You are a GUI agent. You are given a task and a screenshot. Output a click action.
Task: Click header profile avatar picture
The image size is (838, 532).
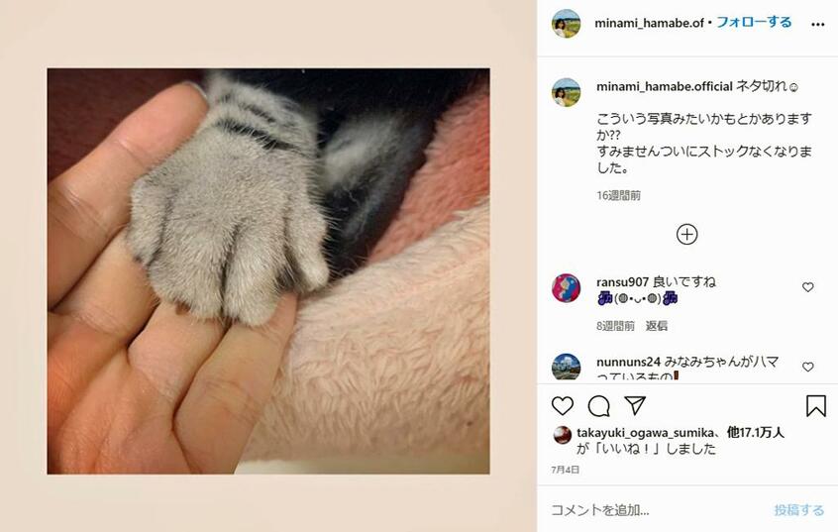[566, 23]
